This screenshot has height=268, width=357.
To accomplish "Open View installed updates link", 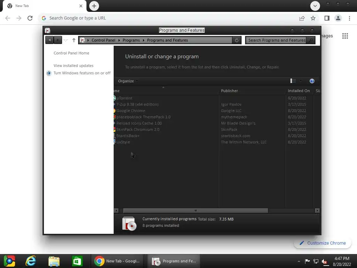I will (73, 66).
